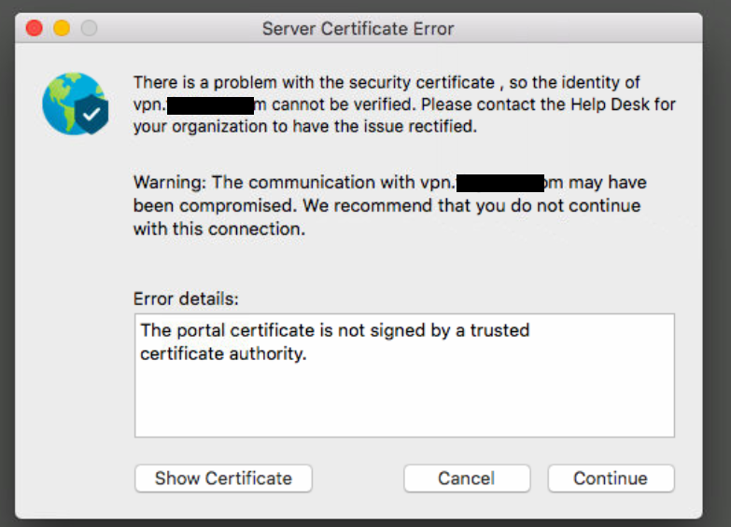Click 'with this connection.' warning line

(219, 229)
